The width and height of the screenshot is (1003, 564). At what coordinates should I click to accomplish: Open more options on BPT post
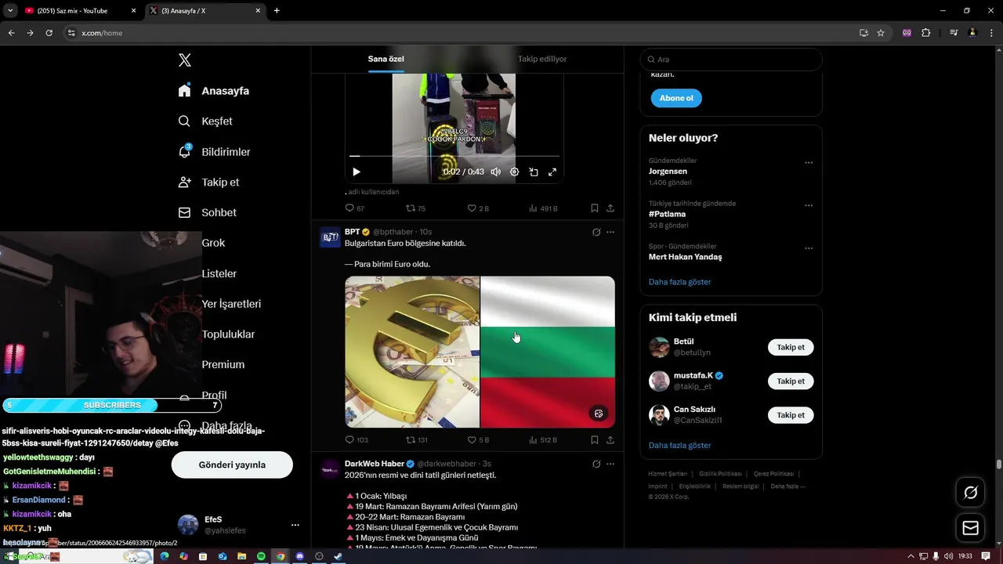coord(610,232)
